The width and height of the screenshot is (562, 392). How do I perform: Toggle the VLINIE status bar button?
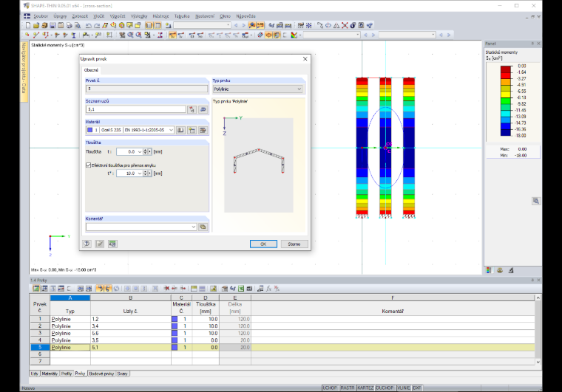404,388
